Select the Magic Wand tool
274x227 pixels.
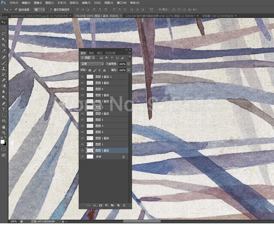pos(4,39)
